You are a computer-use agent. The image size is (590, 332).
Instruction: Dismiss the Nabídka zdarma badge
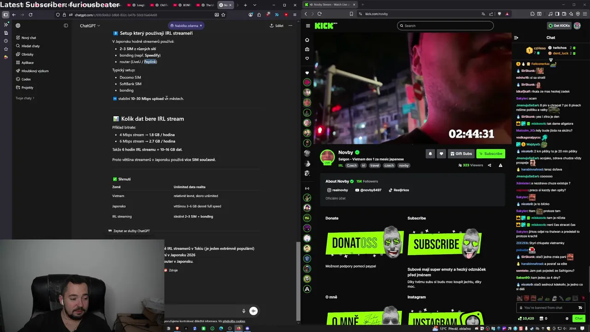(x=201, y=26)
